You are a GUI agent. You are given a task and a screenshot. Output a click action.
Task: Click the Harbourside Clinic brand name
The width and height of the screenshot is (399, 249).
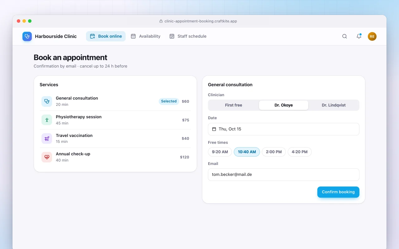click(x=56, y=36)
